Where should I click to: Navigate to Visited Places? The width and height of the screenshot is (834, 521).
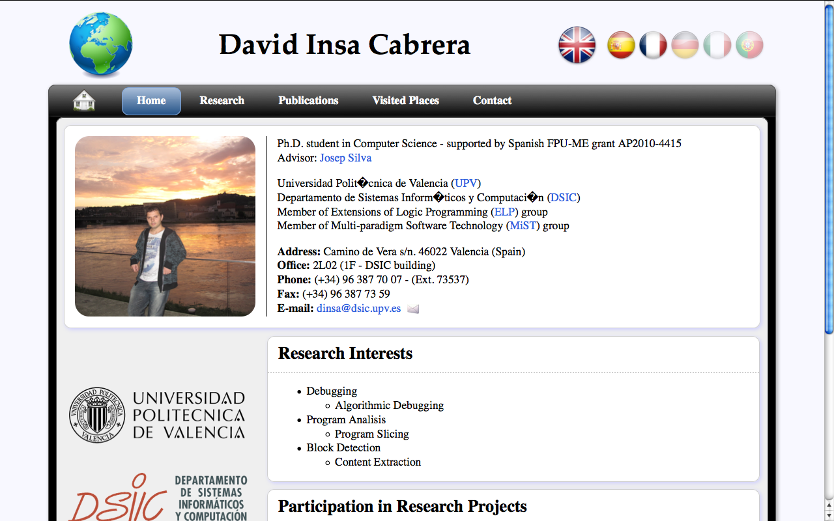405,101
